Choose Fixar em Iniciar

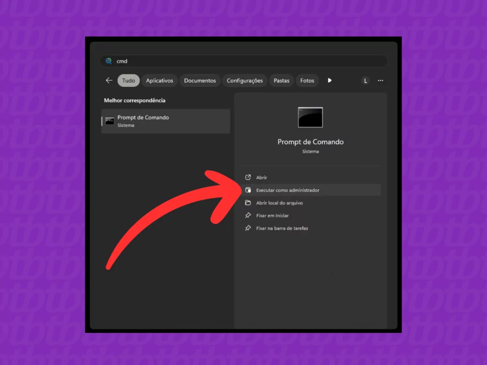click(311, 215)
